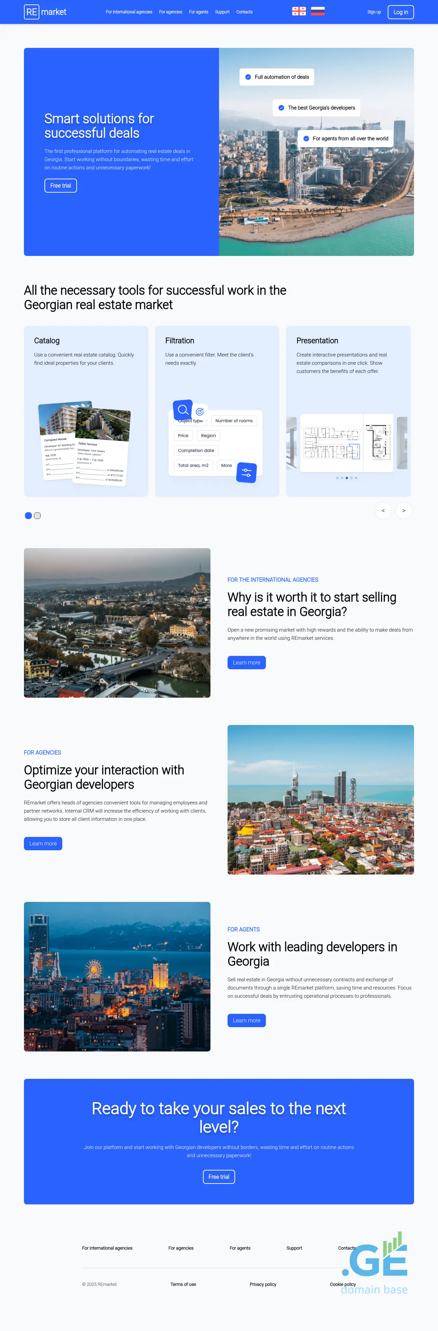The height and width of the screenshot is (1331, 438).
Task: Select the second gray carousel dot
Action: pyautogui.click(x=37, y=516)
